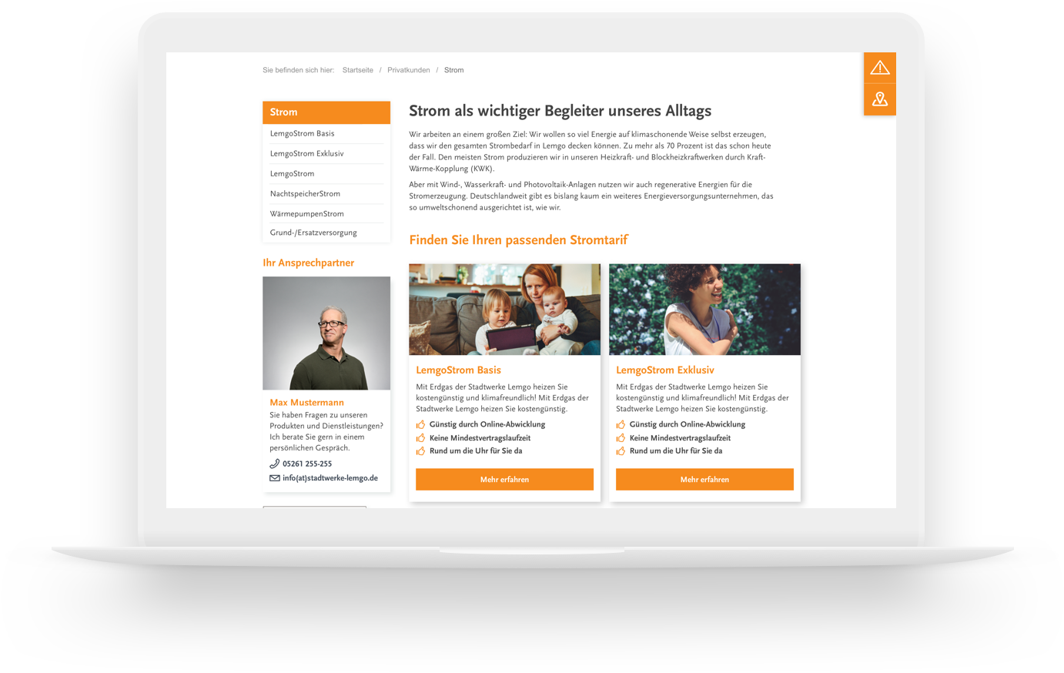Click the phone icon beside 05261 255-255

point(274,464)
